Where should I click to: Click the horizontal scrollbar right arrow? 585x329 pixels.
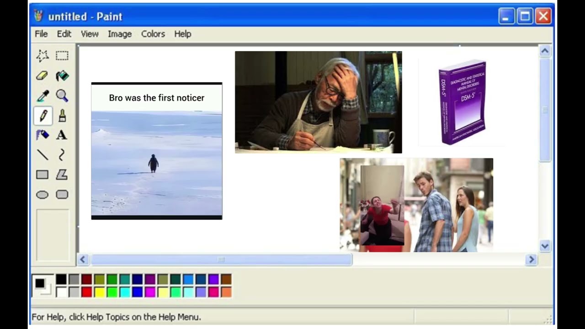[531, 260]
